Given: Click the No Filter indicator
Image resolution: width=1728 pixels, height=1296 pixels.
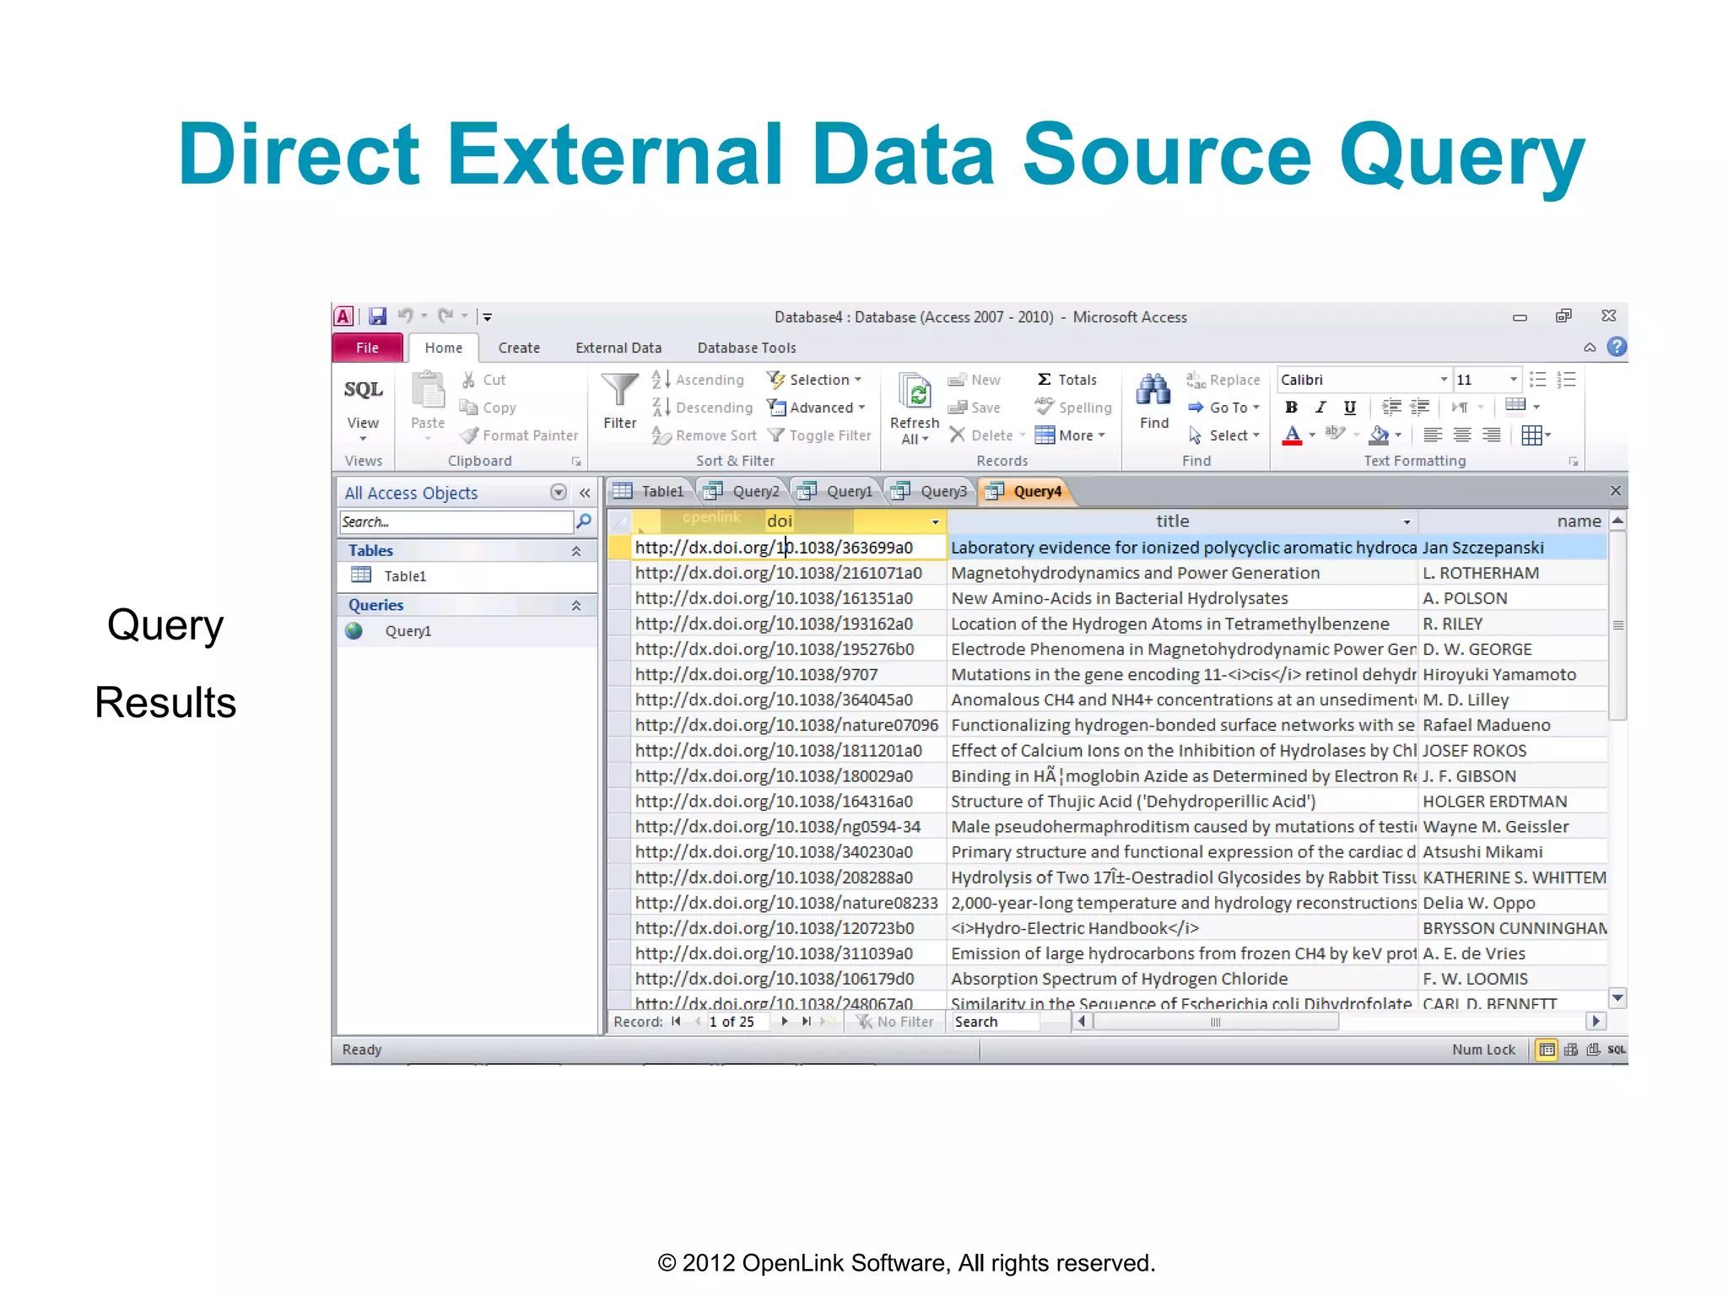Looking at the screenshot, I should click(895, 1022).
